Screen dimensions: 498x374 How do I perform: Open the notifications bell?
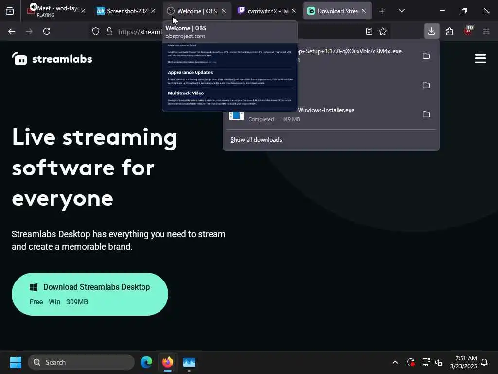[x=485, y=362]
